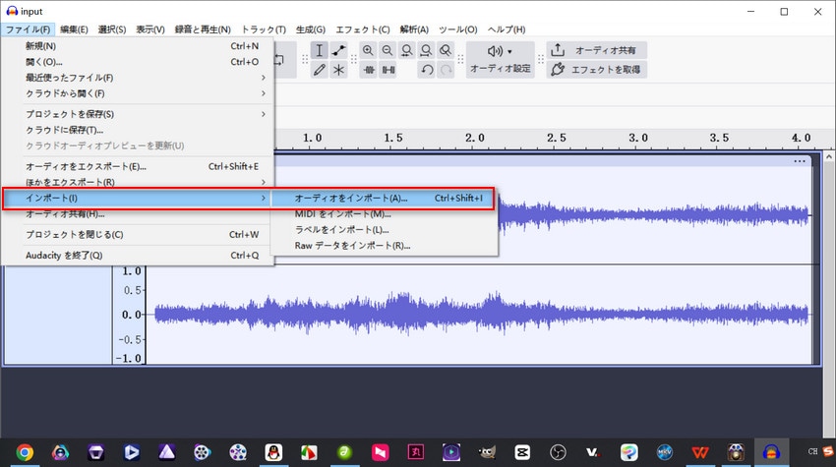
Task: Open 選択(S) menu
Action: [112, 29]
